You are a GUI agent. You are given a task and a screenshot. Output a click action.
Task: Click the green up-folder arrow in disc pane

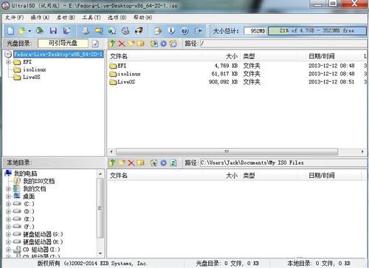coord(112,44)
